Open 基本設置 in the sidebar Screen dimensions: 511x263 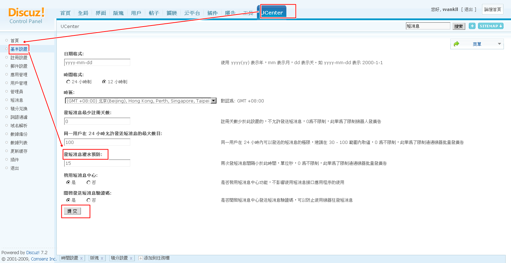19,49
